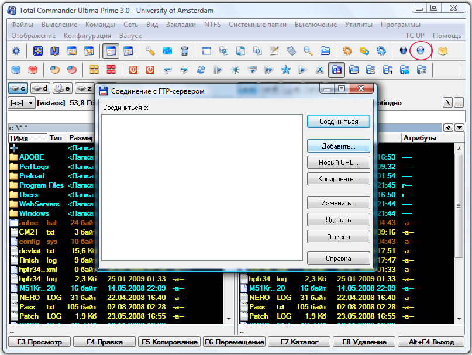This screenshot has height=355, width=472.
Task: Click the blue gear toolbar icon
Action: pyautogui.click(x=381, y=50)
